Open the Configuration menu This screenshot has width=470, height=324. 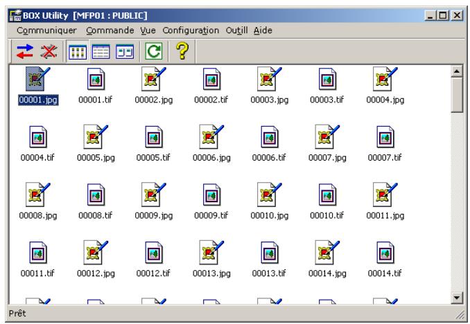click(191, 30)
